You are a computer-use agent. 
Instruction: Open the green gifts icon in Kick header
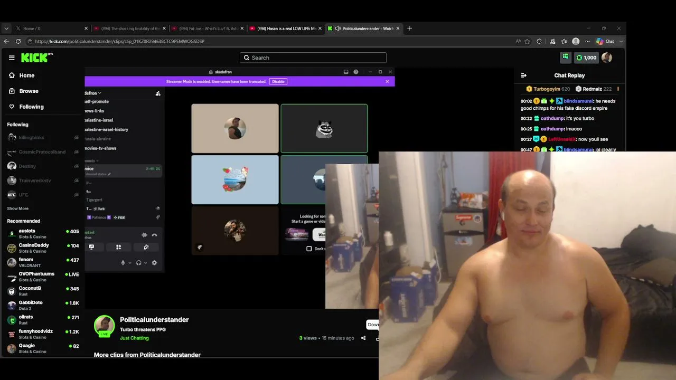[566, 57]
